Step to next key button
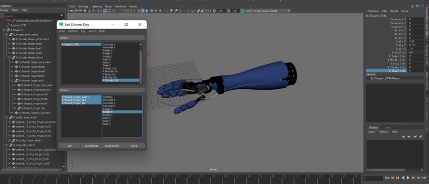 point(414,178)
